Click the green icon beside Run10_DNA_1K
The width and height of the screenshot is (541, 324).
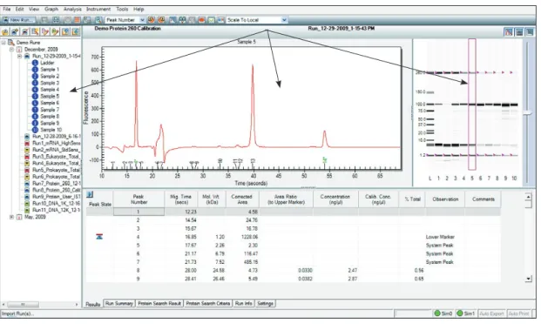pyautogui.click(x=27, y=204)
